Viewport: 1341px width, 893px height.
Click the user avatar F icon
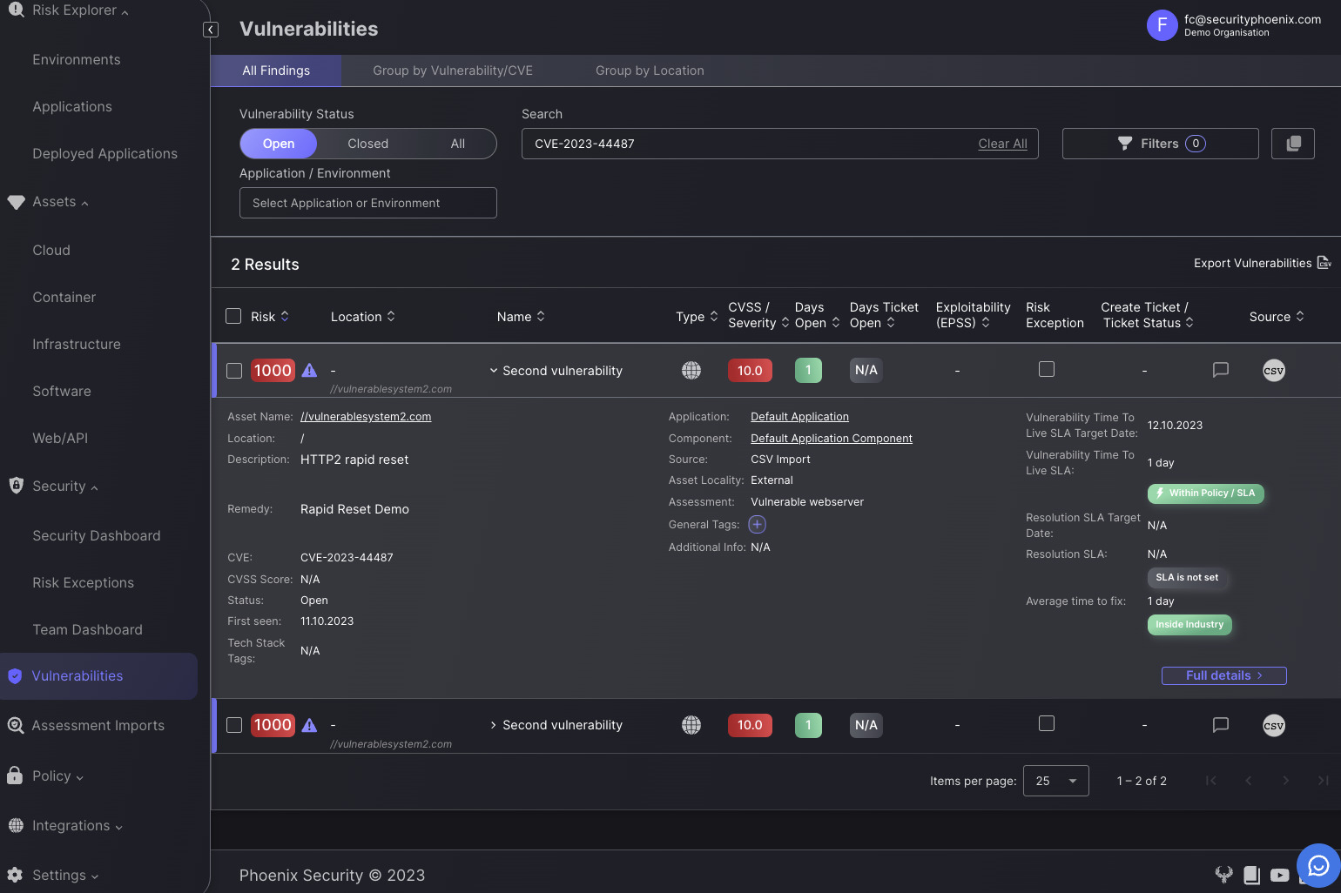(x=1162, y=25)
